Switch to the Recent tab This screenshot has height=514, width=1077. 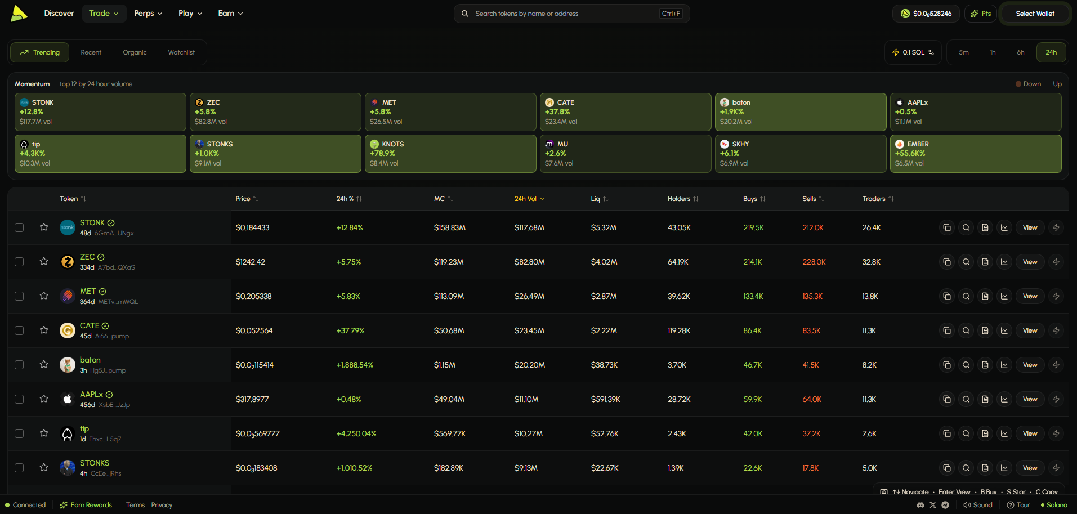[x=91, y=52]
